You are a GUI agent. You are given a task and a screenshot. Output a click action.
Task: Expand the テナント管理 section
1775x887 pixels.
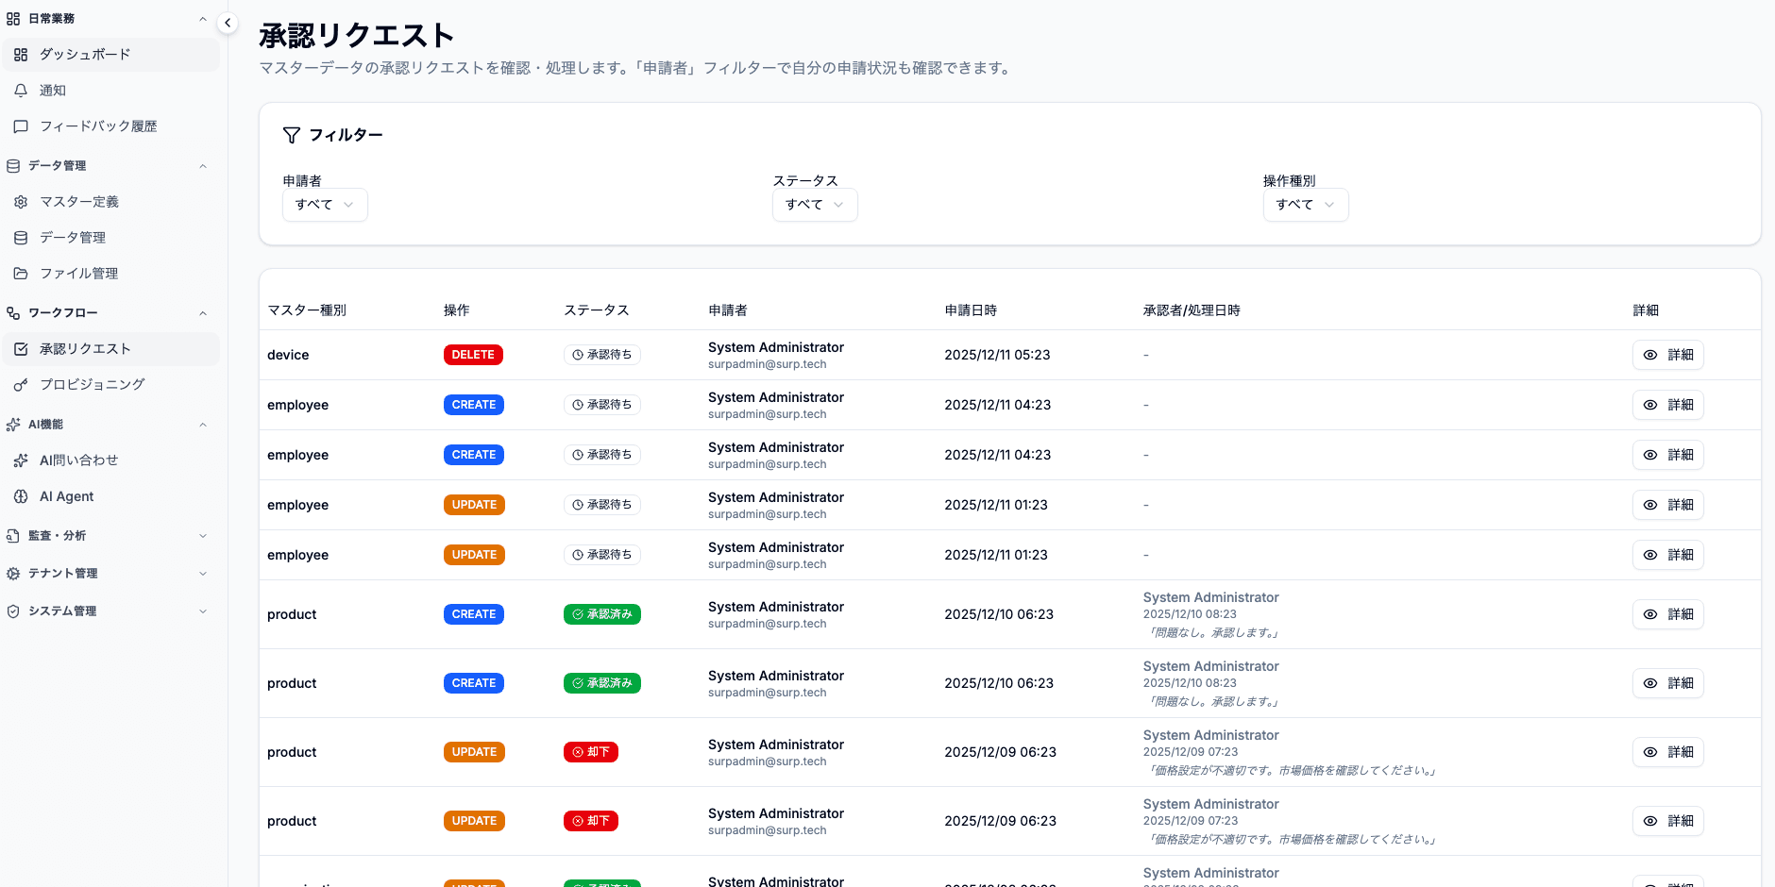point(203,574)
